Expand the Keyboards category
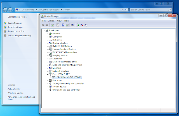 pyautogui.click(x=47, y=59)
